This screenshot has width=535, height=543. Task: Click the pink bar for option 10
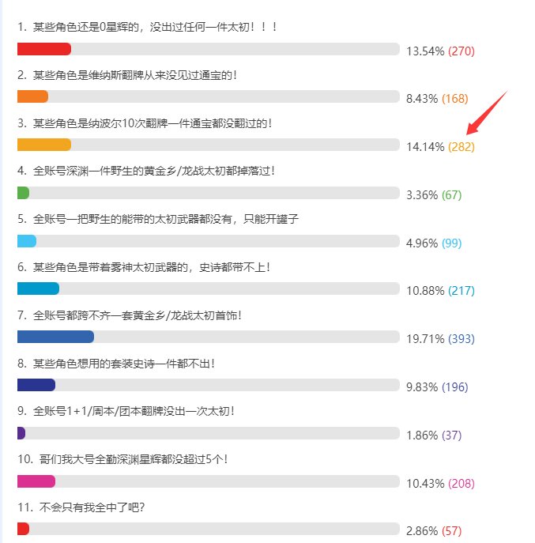(x=36, y=481)
